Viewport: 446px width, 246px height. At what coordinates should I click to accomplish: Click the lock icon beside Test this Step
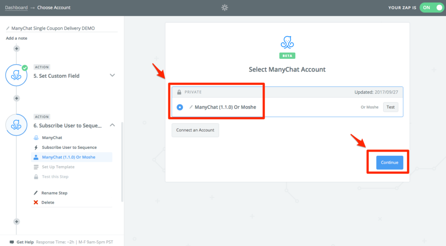pos(36,177)
